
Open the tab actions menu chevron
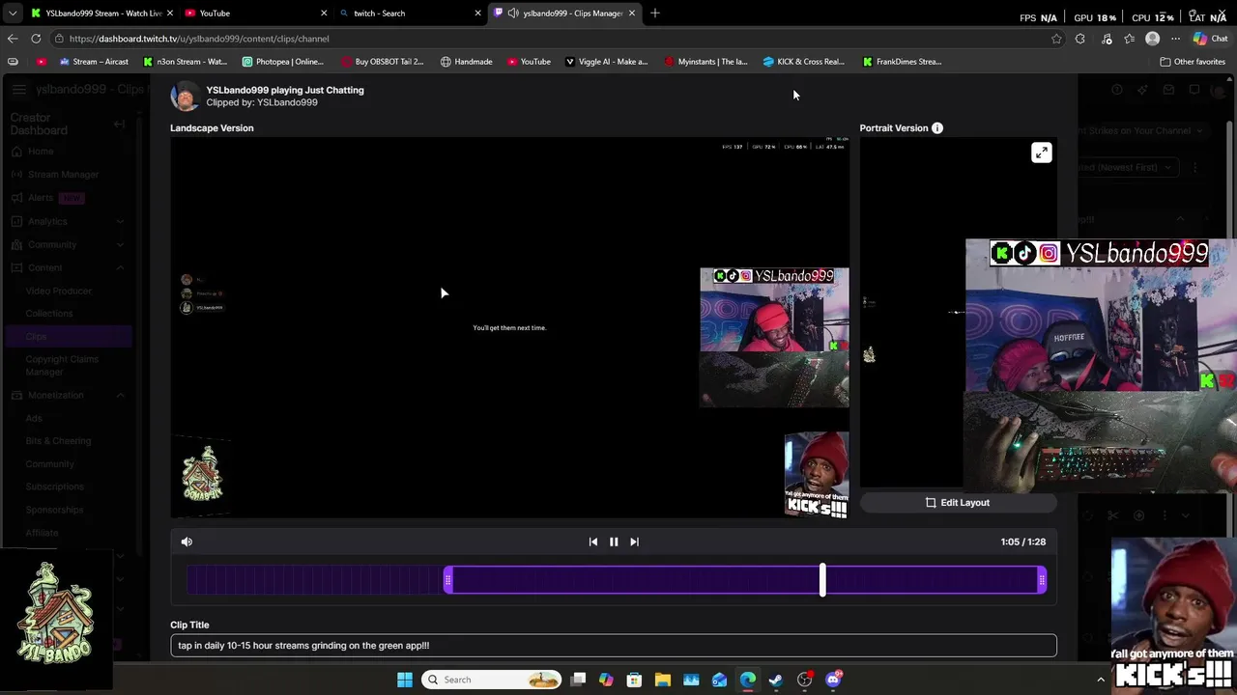[x=13, y=14]
